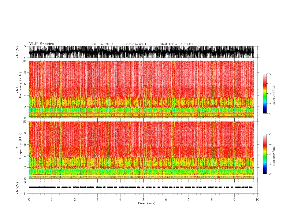This screenshot has width=290, height=224.
Task: Click the 'ch.1(V)' axis label
Action: (x=18, y=52)
